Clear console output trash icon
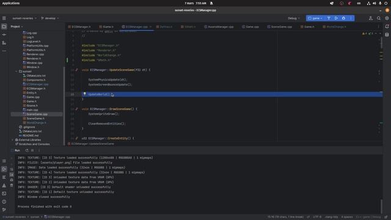This screenshot has width=391, height=220. [x=12, y=185]
